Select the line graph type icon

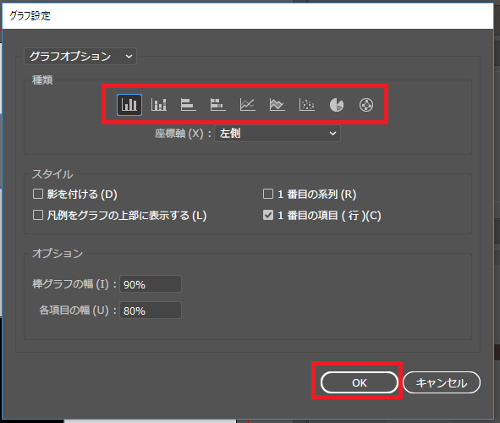tap(247, 105)
